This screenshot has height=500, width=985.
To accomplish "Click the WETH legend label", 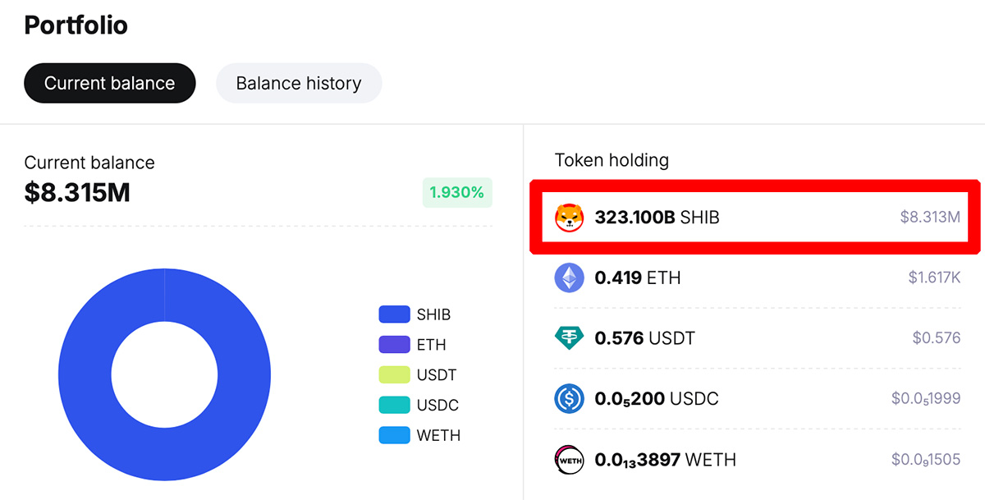I will pos(438,435).
